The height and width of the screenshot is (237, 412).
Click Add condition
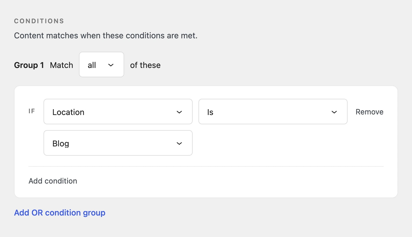(x=53, y=181)
